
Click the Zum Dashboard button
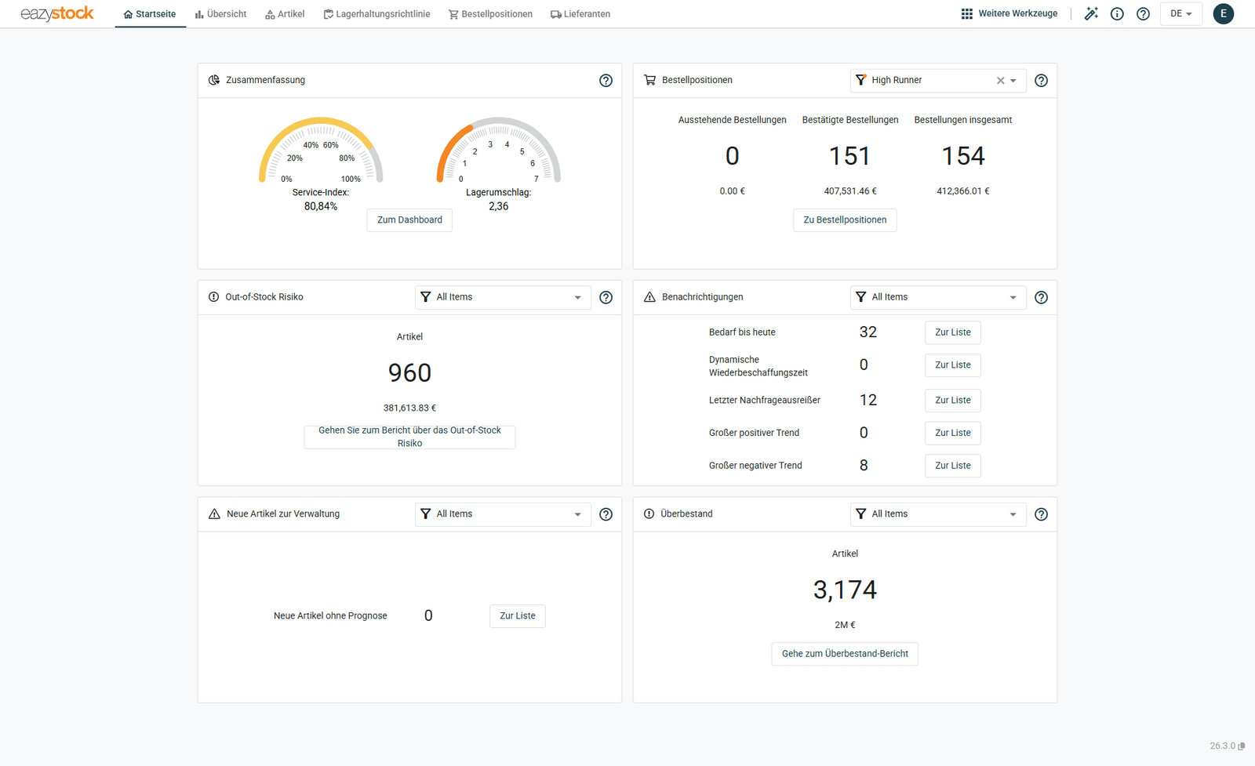pyautogui.click(x=409, y=220)
